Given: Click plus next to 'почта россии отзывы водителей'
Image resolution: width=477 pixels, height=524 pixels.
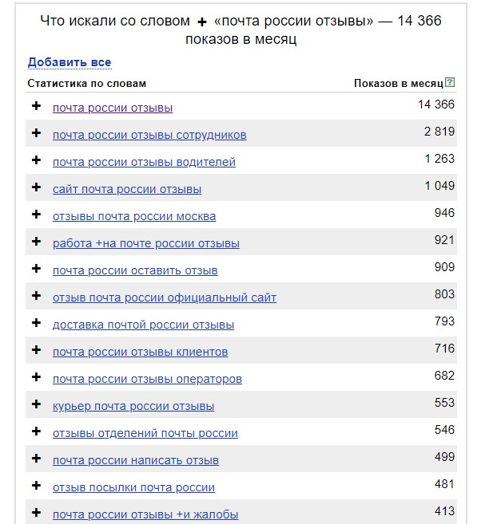Looking at the screenshot, I should [x=36, y=160].
